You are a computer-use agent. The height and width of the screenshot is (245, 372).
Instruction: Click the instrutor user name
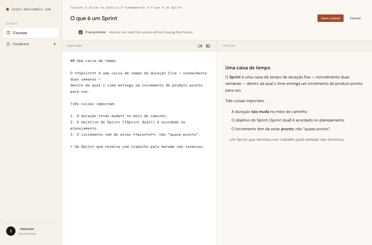[27, 229]
